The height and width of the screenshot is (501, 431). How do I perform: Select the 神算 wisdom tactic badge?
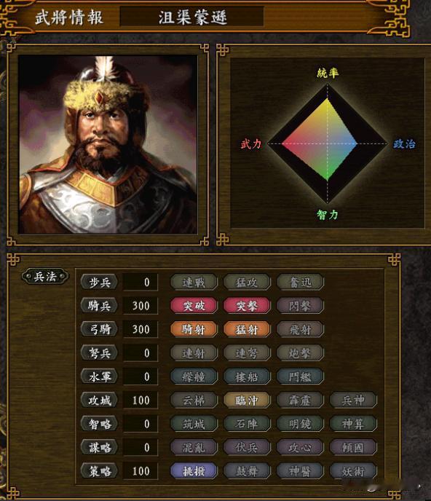point(353,424)
